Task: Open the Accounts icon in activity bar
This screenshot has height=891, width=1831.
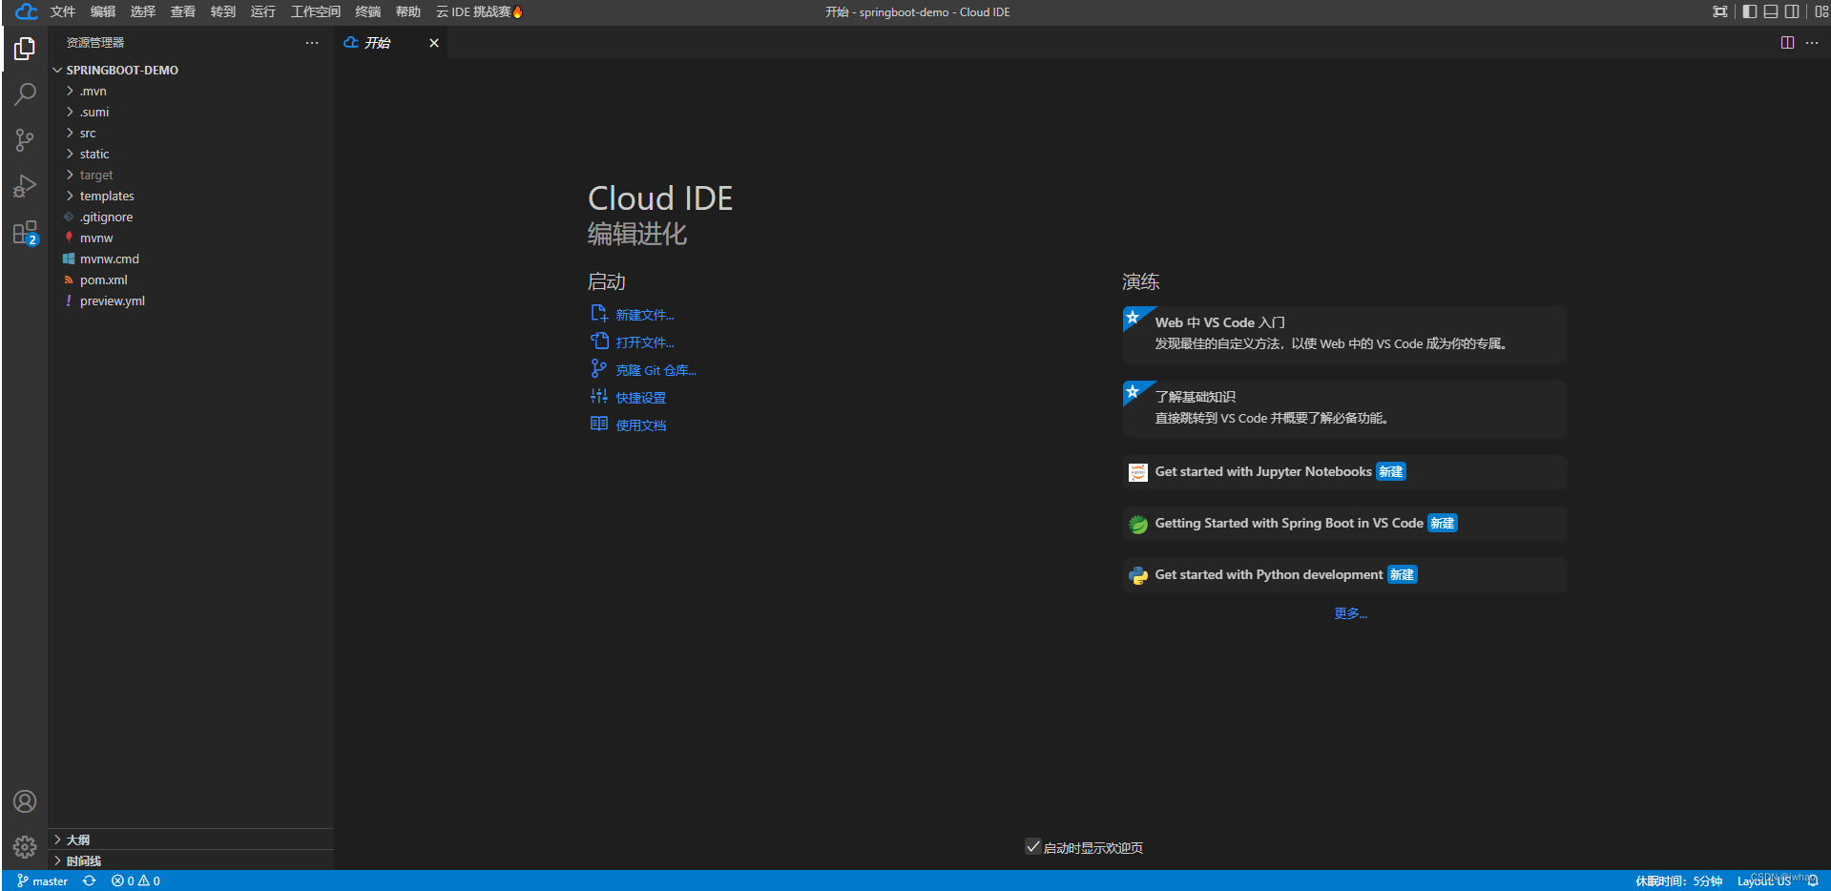Action: (x=25, y=801)
